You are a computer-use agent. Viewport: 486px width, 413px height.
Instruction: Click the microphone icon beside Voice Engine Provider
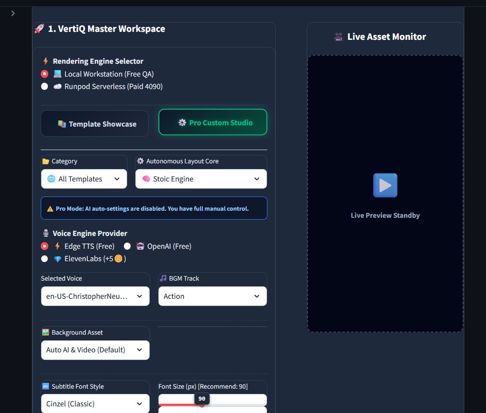pyautogui.click(x=46, y=233)
